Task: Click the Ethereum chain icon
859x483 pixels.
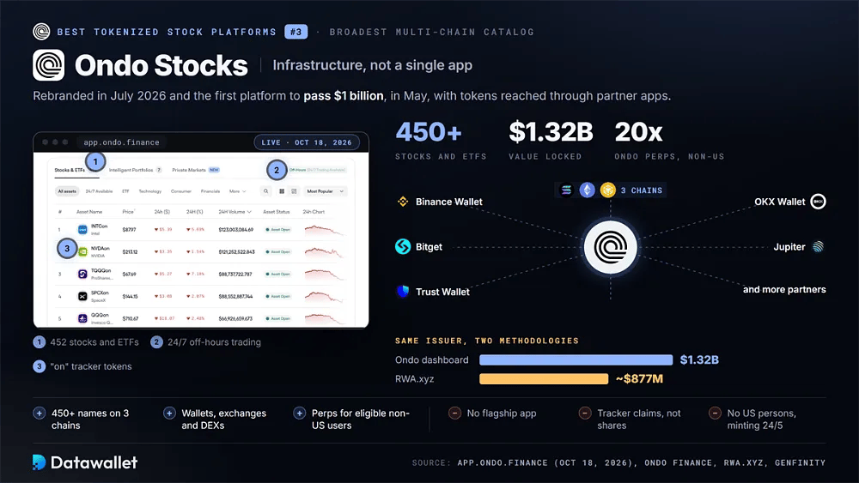Action: coord(588,190)
